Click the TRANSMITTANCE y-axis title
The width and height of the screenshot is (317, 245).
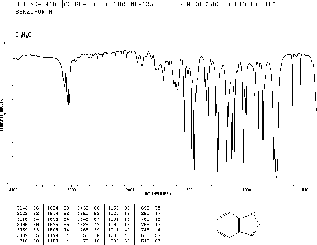click(x=1, y=114)
